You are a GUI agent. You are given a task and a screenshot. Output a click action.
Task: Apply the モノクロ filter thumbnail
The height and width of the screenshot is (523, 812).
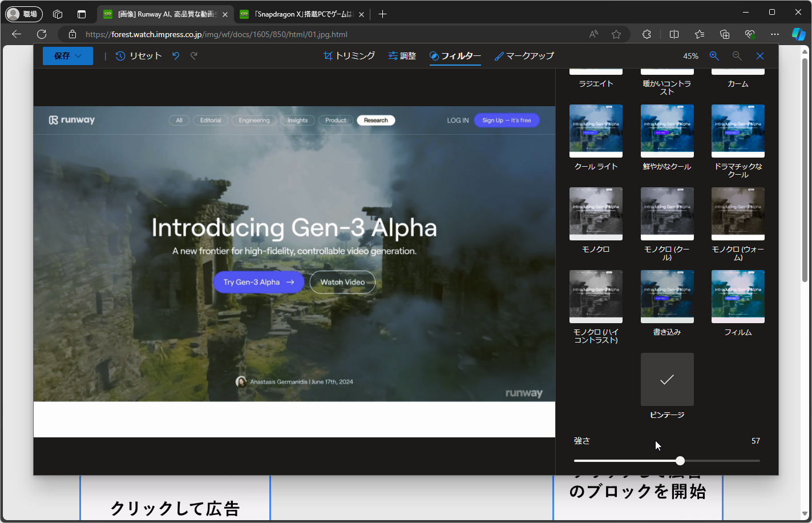(596, 214)
